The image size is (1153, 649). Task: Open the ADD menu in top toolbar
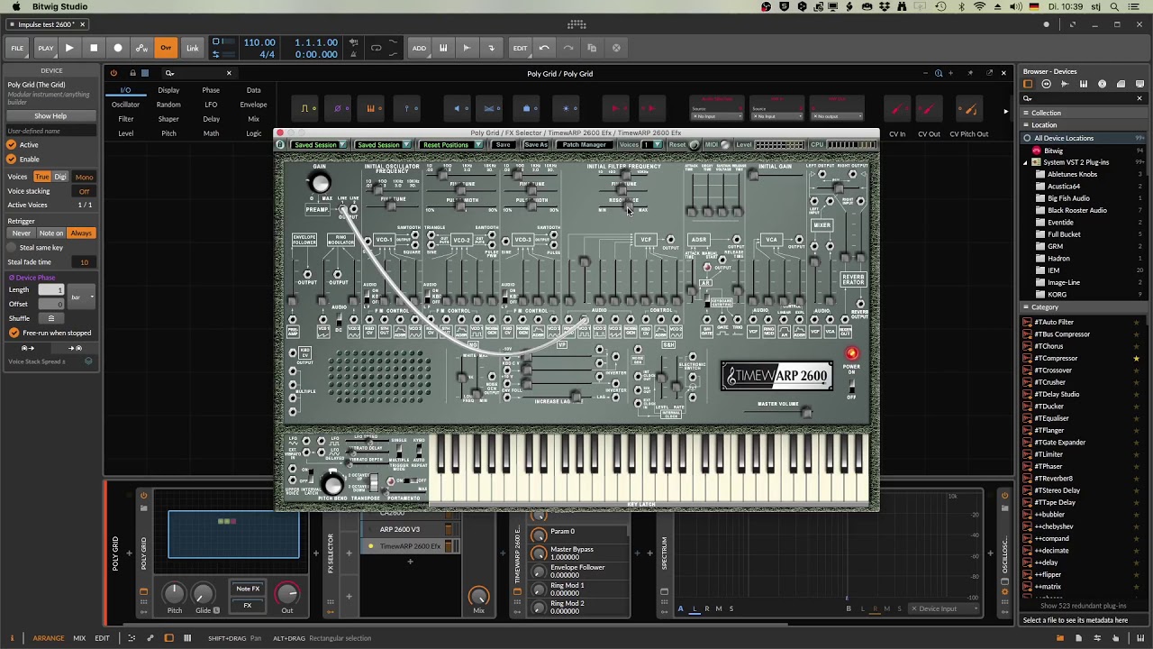point(419,48)
